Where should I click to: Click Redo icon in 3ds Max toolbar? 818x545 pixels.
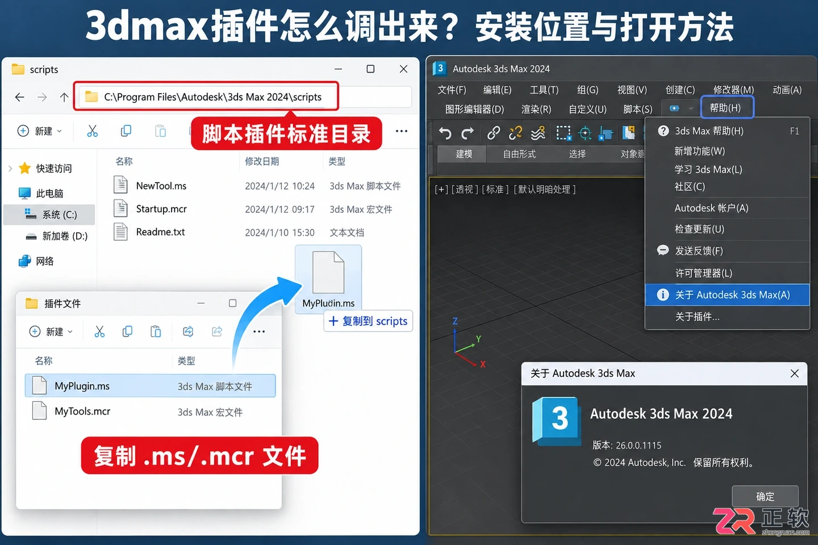pos(468,133)
